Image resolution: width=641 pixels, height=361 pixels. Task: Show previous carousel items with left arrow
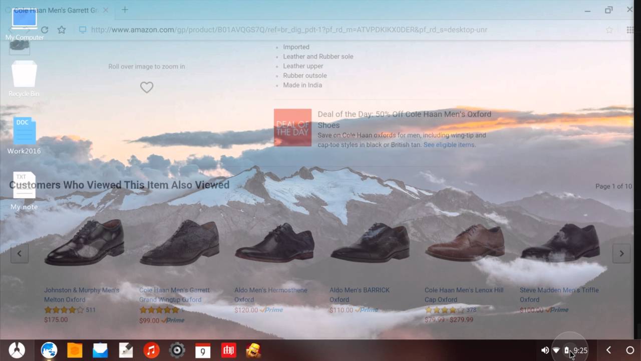20,254
